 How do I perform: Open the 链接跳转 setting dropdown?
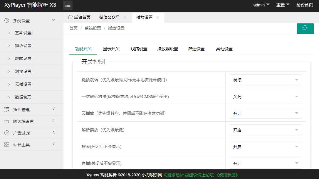(265, 80)
